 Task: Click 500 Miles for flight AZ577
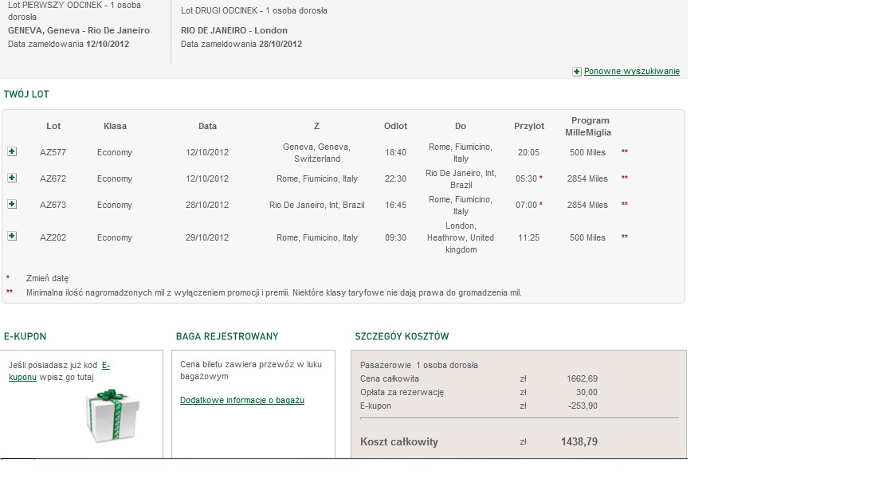pos(587,152)
